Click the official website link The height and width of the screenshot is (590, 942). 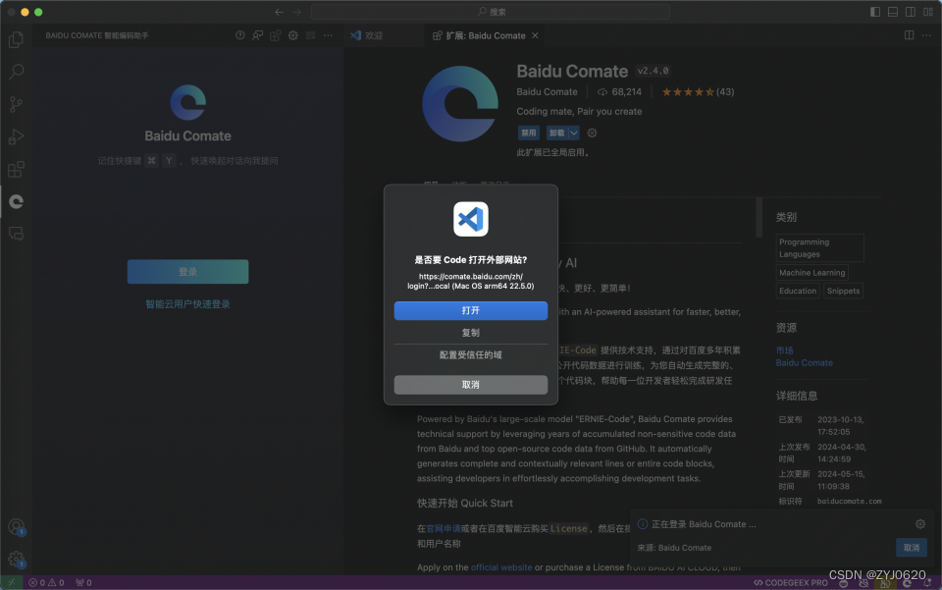[x=501, y=567]
